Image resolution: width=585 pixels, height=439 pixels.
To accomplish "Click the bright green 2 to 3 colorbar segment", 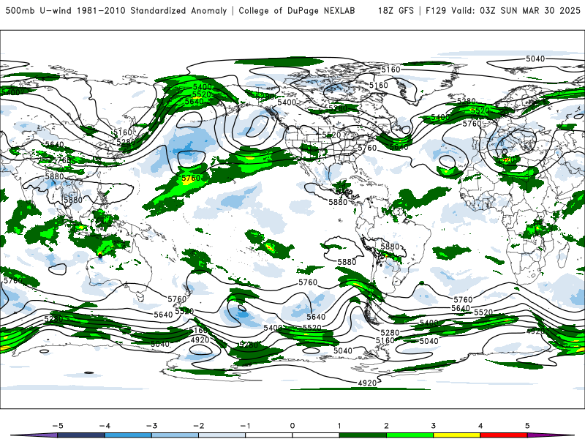I will pos(409,435).
